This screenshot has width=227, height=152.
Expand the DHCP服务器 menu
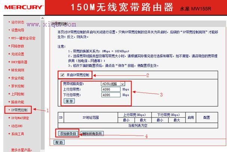pos(19,62)
